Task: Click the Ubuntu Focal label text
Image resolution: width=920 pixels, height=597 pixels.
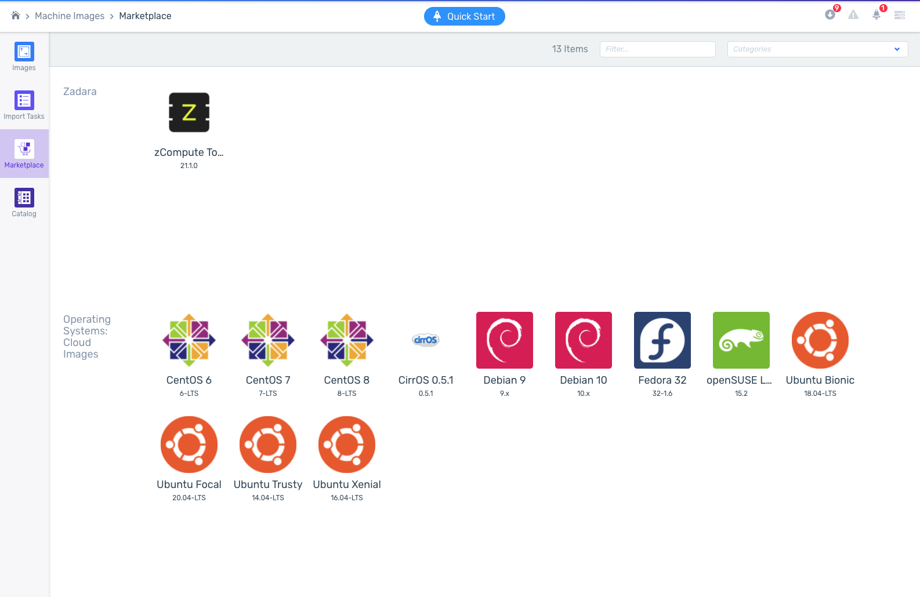Action: tap(189, 485)
